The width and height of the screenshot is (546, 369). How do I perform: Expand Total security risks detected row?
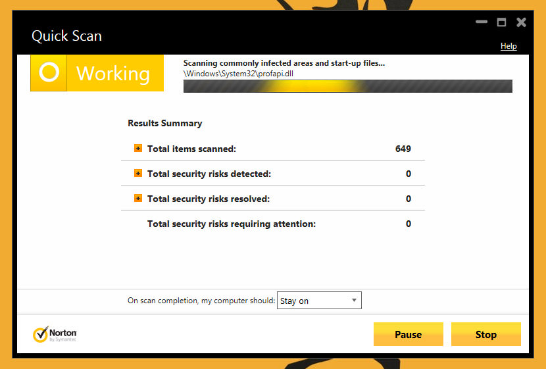tap(138, 174)
